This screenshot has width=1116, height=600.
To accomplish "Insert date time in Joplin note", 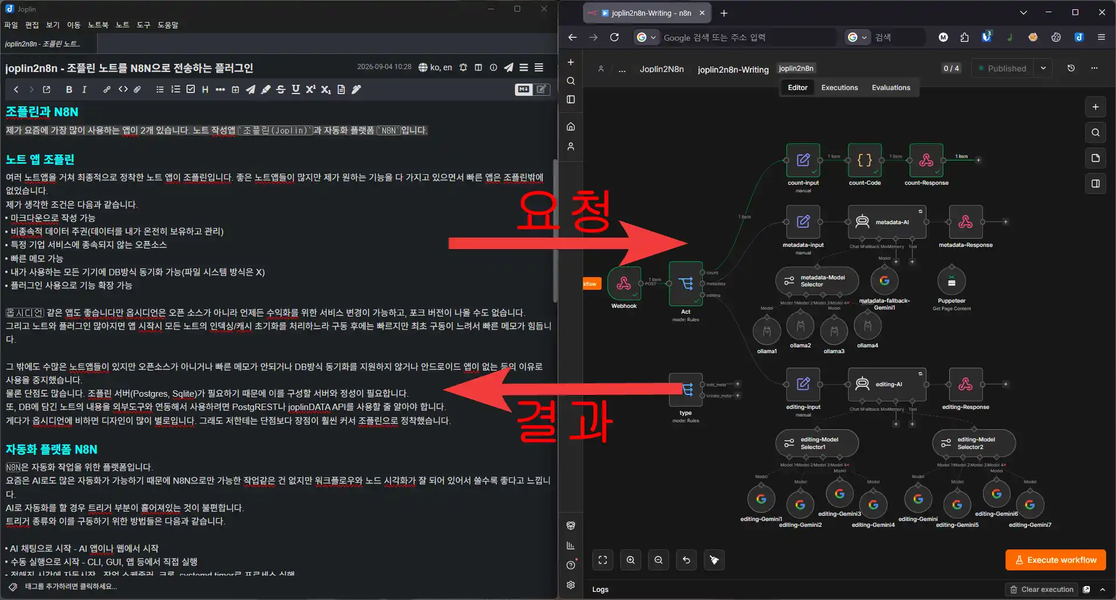I will click(x=235, y=89).
